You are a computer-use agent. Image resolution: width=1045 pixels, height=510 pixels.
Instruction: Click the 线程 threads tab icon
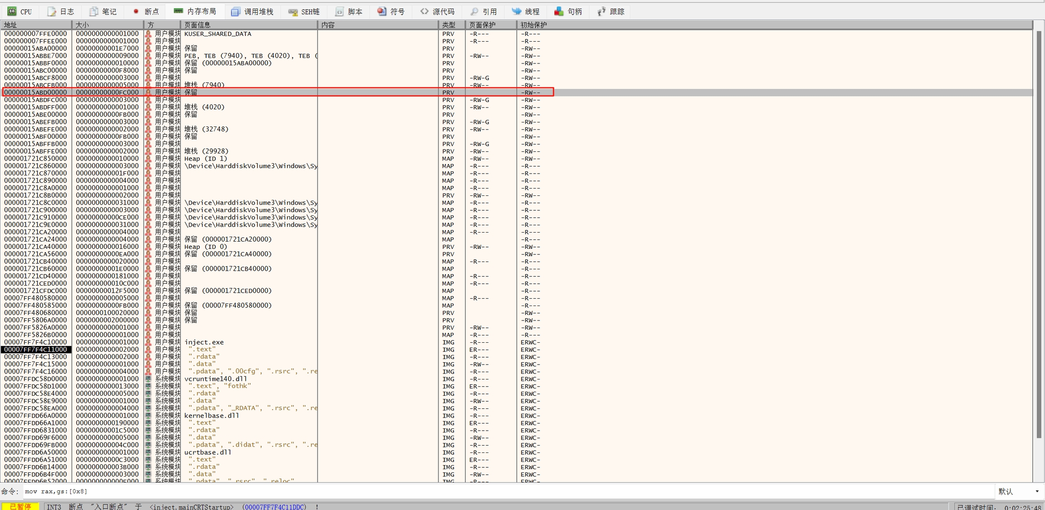517,11
